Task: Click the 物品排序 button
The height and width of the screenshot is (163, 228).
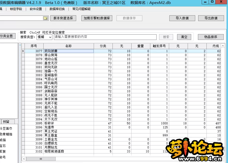Action: tap(210, 37)
